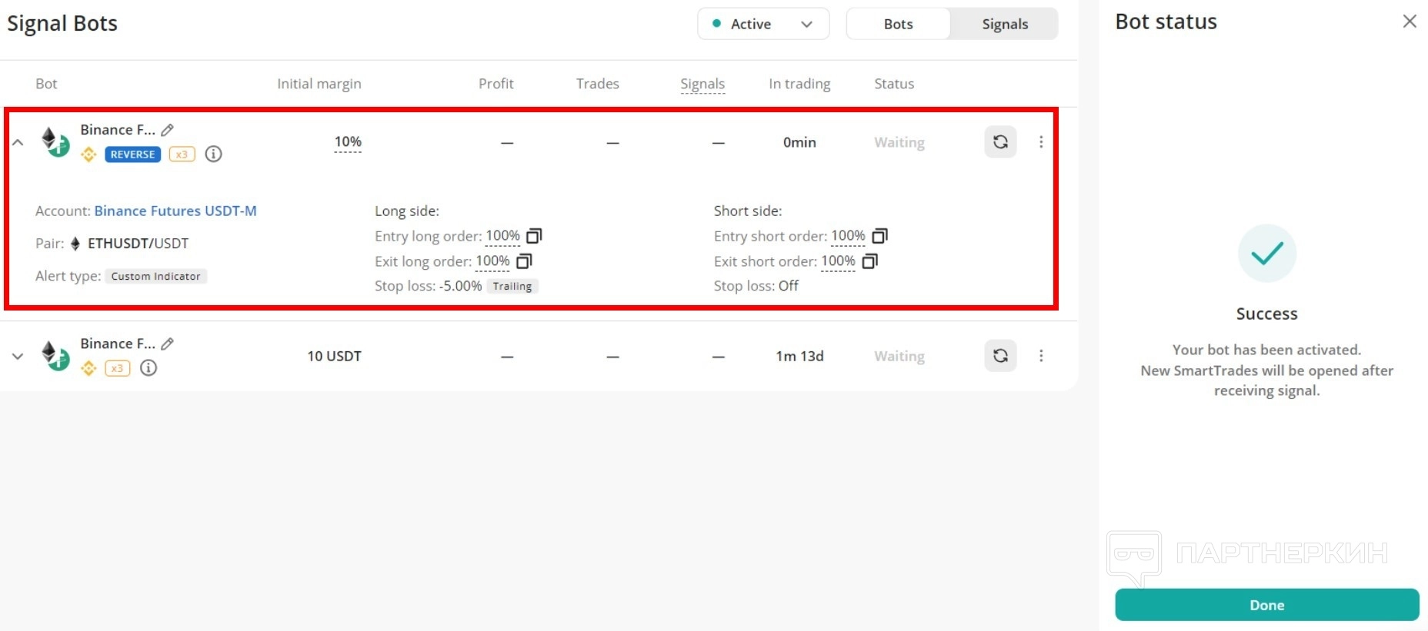Open info icon on the REVERSE bot row
Image resolution: width=1428 pixels, height=631 pixels.
pyautogui.click(x=214, y=154)
